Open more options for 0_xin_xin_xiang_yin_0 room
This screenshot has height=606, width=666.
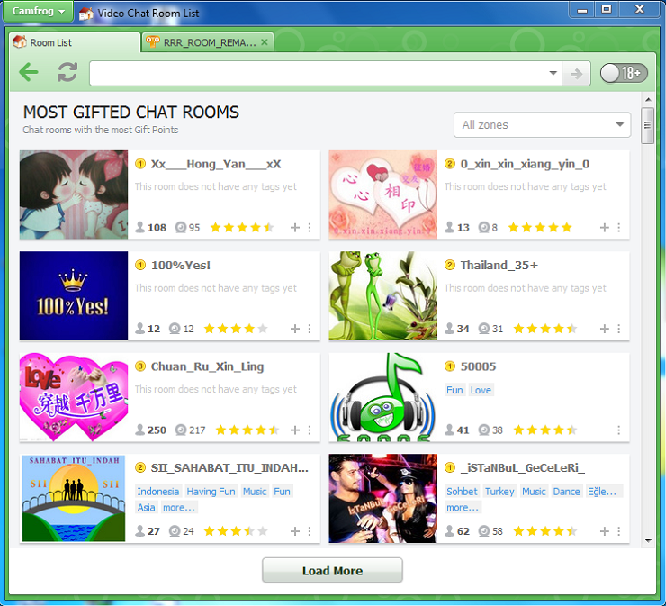click(619, 228)
